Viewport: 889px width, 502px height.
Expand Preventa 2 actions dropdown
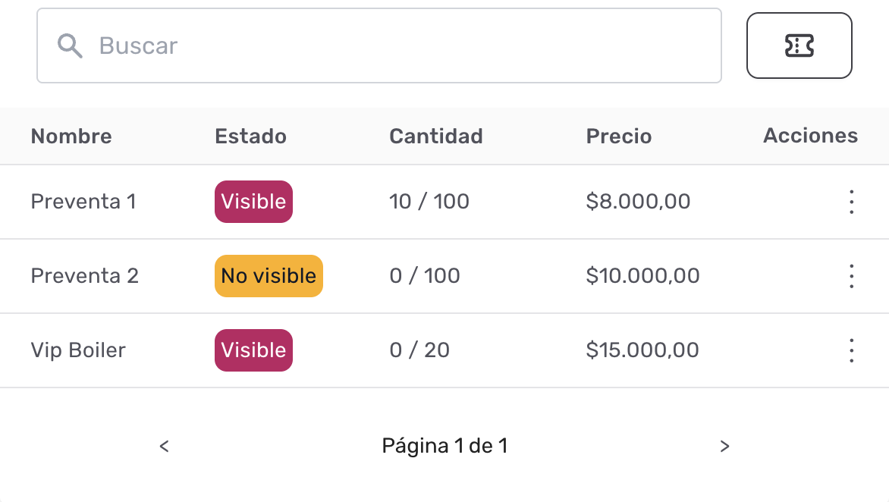[851, 276]
